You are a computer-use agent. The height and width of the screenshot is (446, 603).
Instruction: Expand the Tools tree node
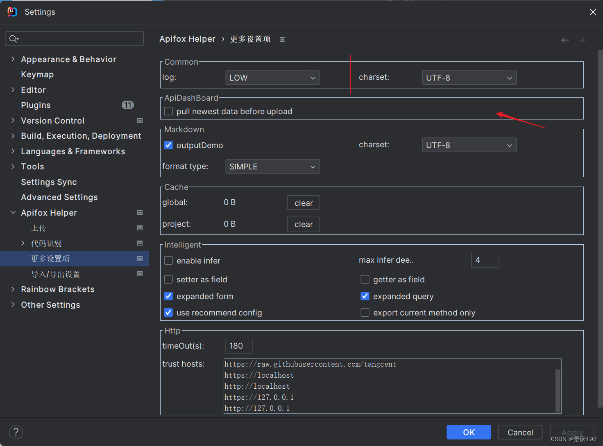[13, 167]
